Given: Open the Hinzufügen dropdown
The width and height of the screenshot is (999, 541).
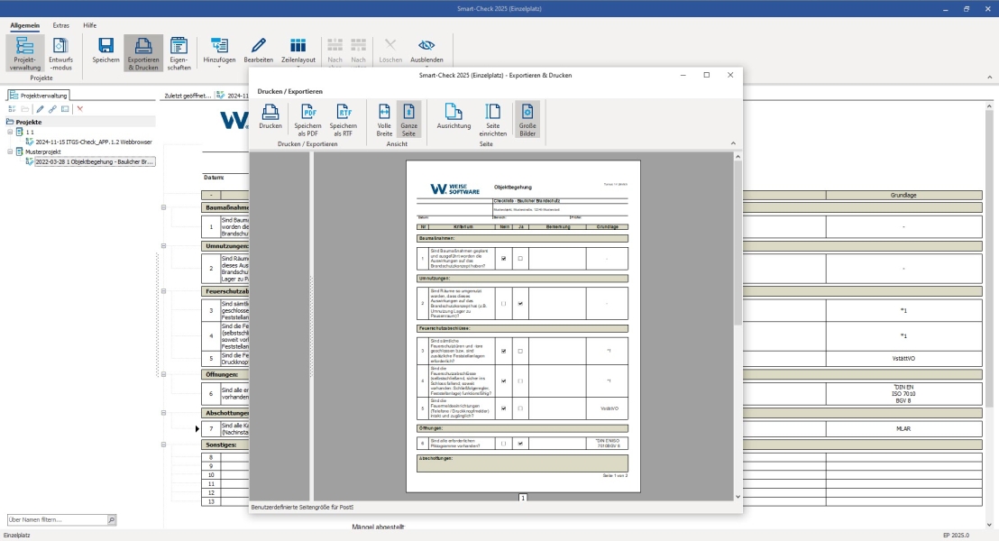Looking at the screenshot, I should tap(219, 53).
